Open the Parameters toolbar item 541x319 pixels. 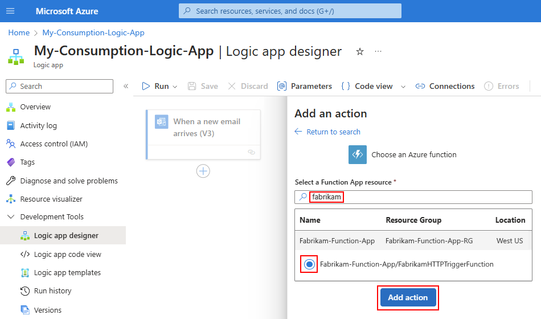(305, 86)
